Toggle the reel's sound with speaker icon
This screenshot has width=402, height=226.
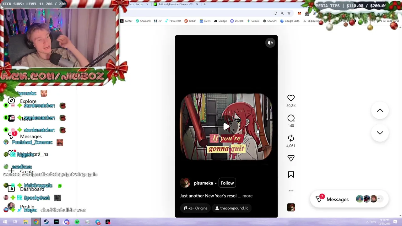[x=270, y=43]
